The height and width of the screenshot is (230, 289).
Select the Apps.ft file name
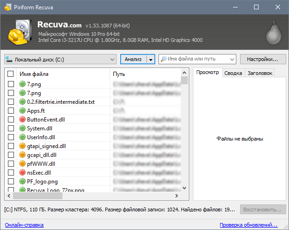coord(36,110)
